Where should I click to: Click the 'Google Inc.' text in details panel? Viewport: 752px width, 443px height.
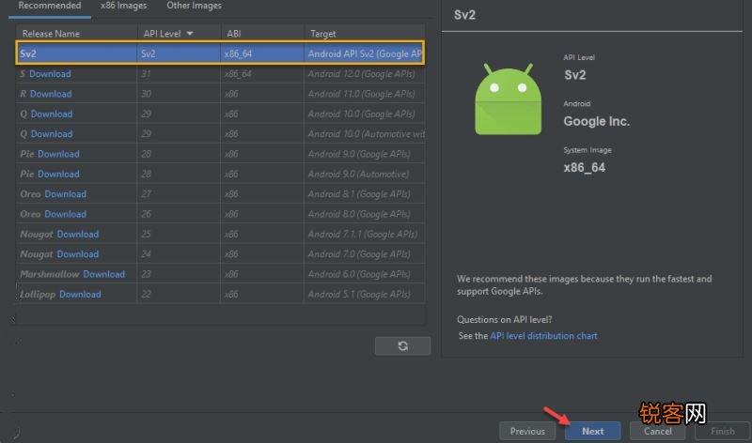[597, 121]
